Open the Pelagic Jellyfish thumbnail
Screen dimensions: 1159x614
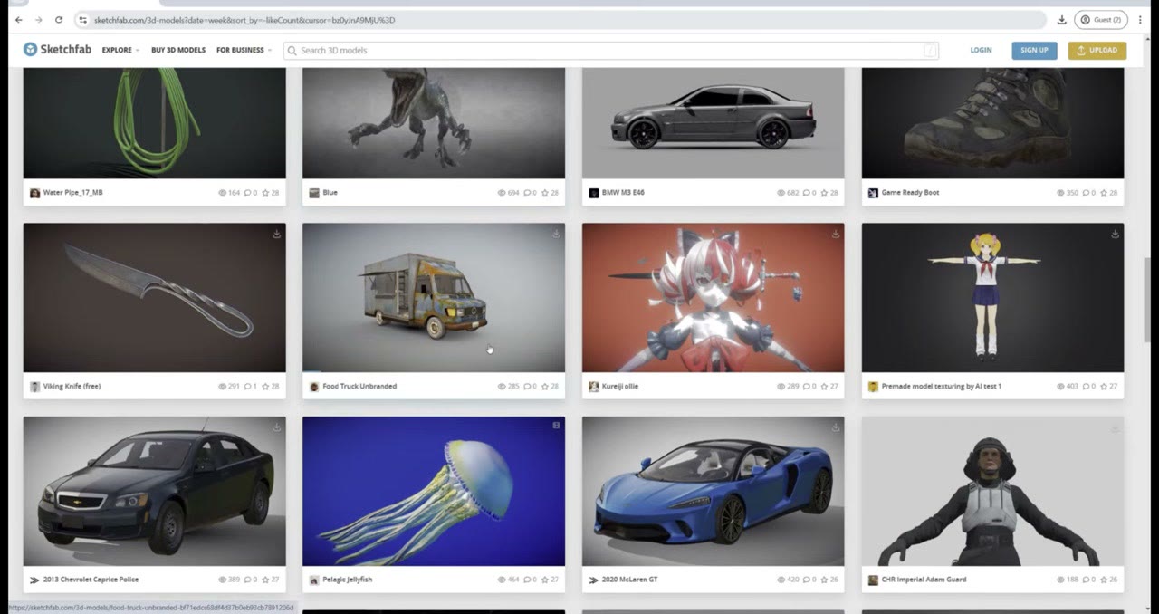434,492
